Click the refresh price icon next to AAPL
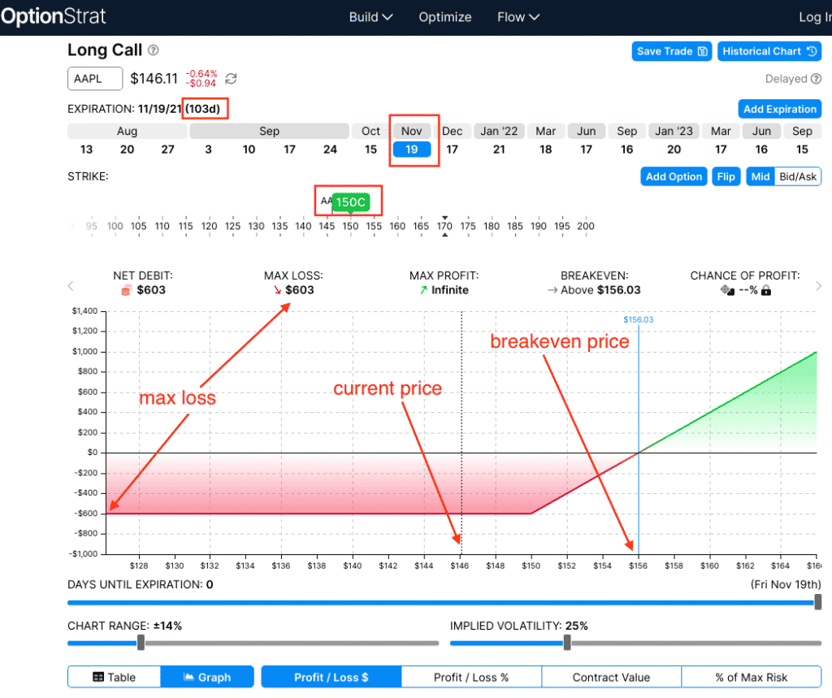Image resolution: width=832 pixels, height=698 pixels. [x=231, y=79]
